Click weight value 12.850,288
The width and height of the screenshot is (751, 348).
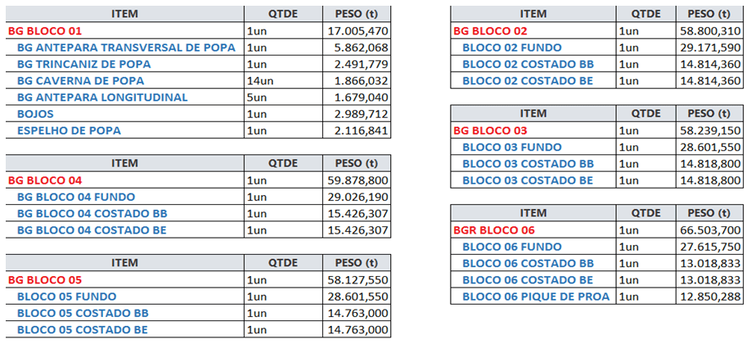pyautogui.click(x=710, y=297)
